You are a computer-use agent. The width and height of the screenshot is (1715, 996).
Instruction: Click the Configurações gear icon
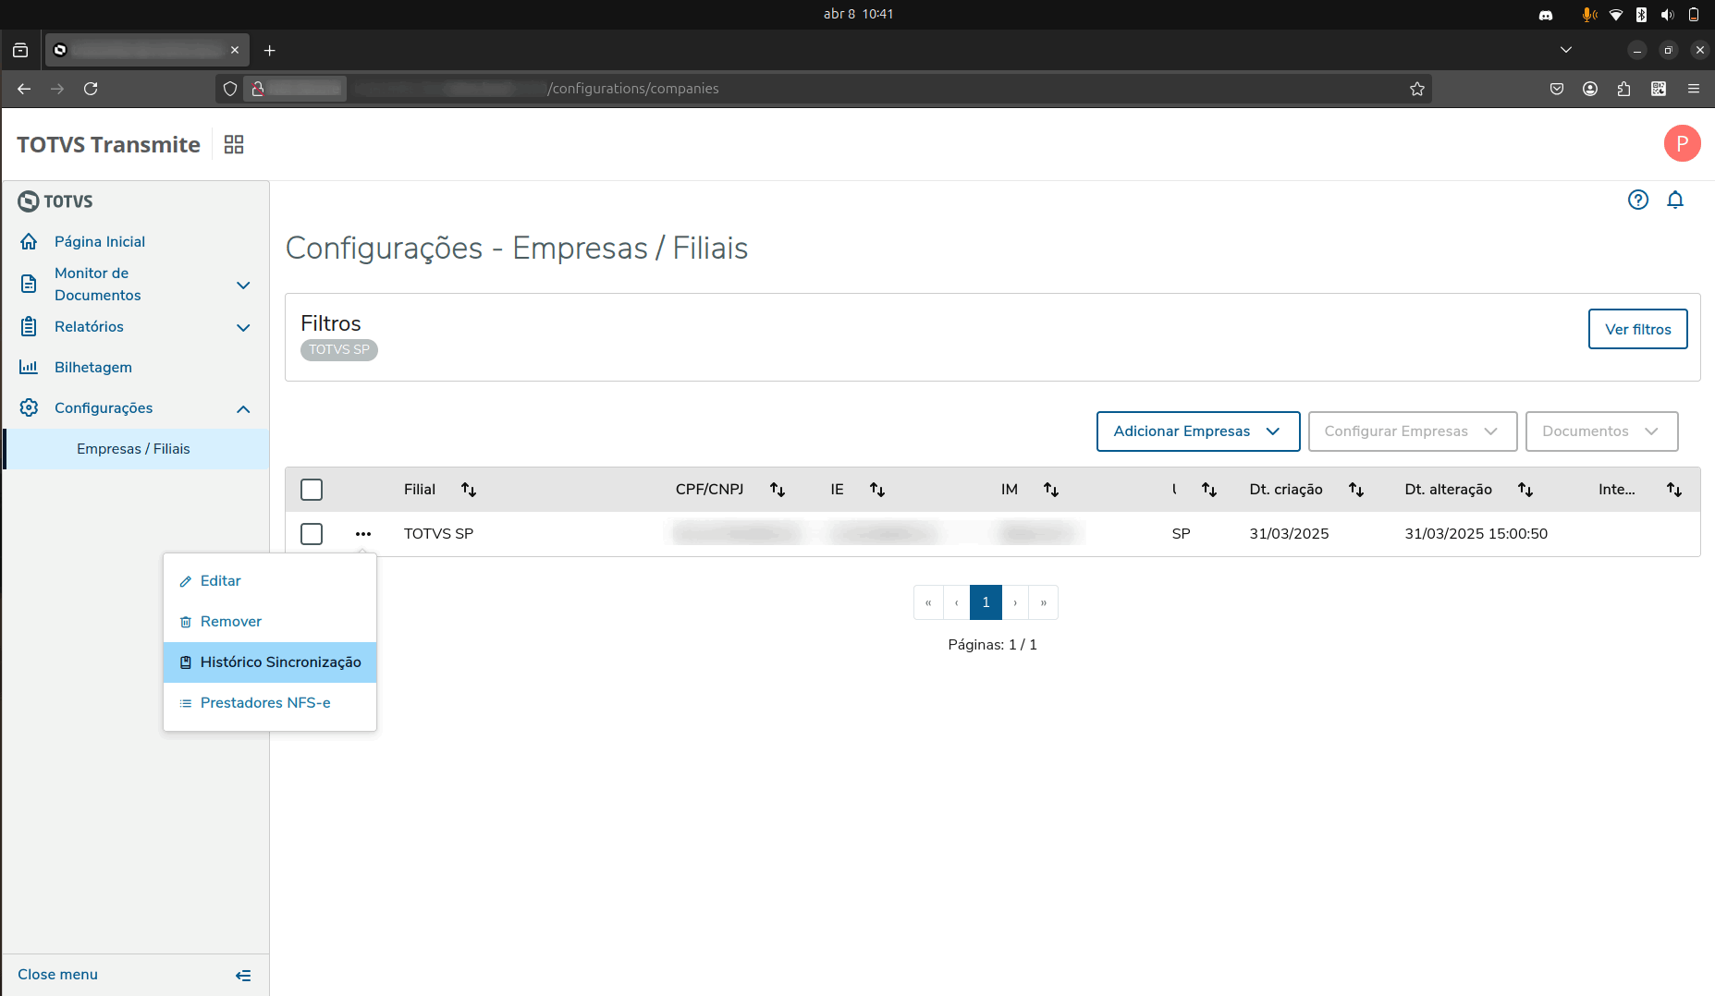pyautogui.click(x=29, y=407)
